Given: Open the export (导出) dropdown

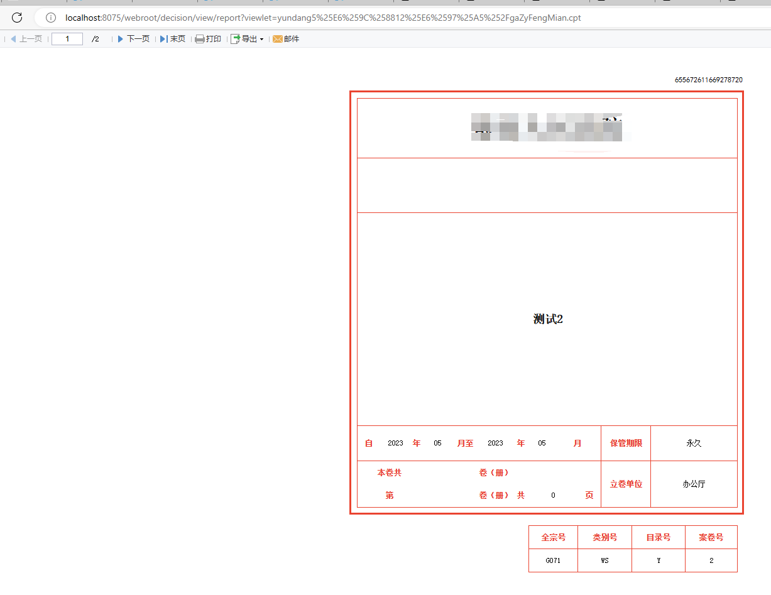Looking at the screenshot, I should point(248,39).
